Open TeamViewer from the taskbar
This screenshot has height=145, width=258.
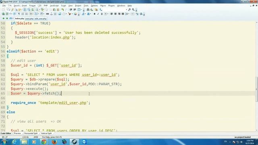pyautogui.click(x=84, y=142)
